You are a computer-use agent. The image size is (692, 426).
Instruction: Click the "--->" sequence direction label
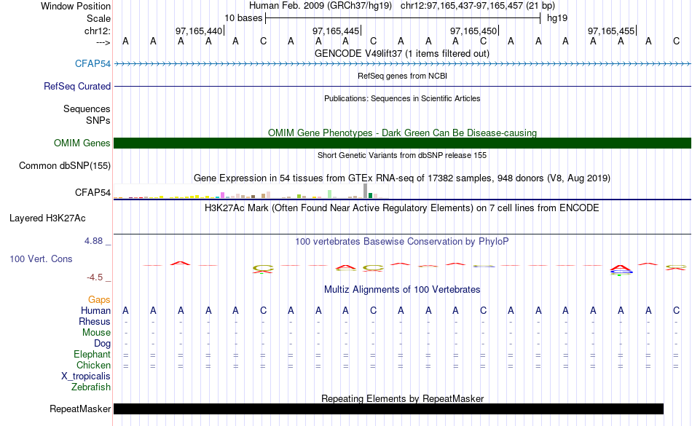tap(103, 42)
